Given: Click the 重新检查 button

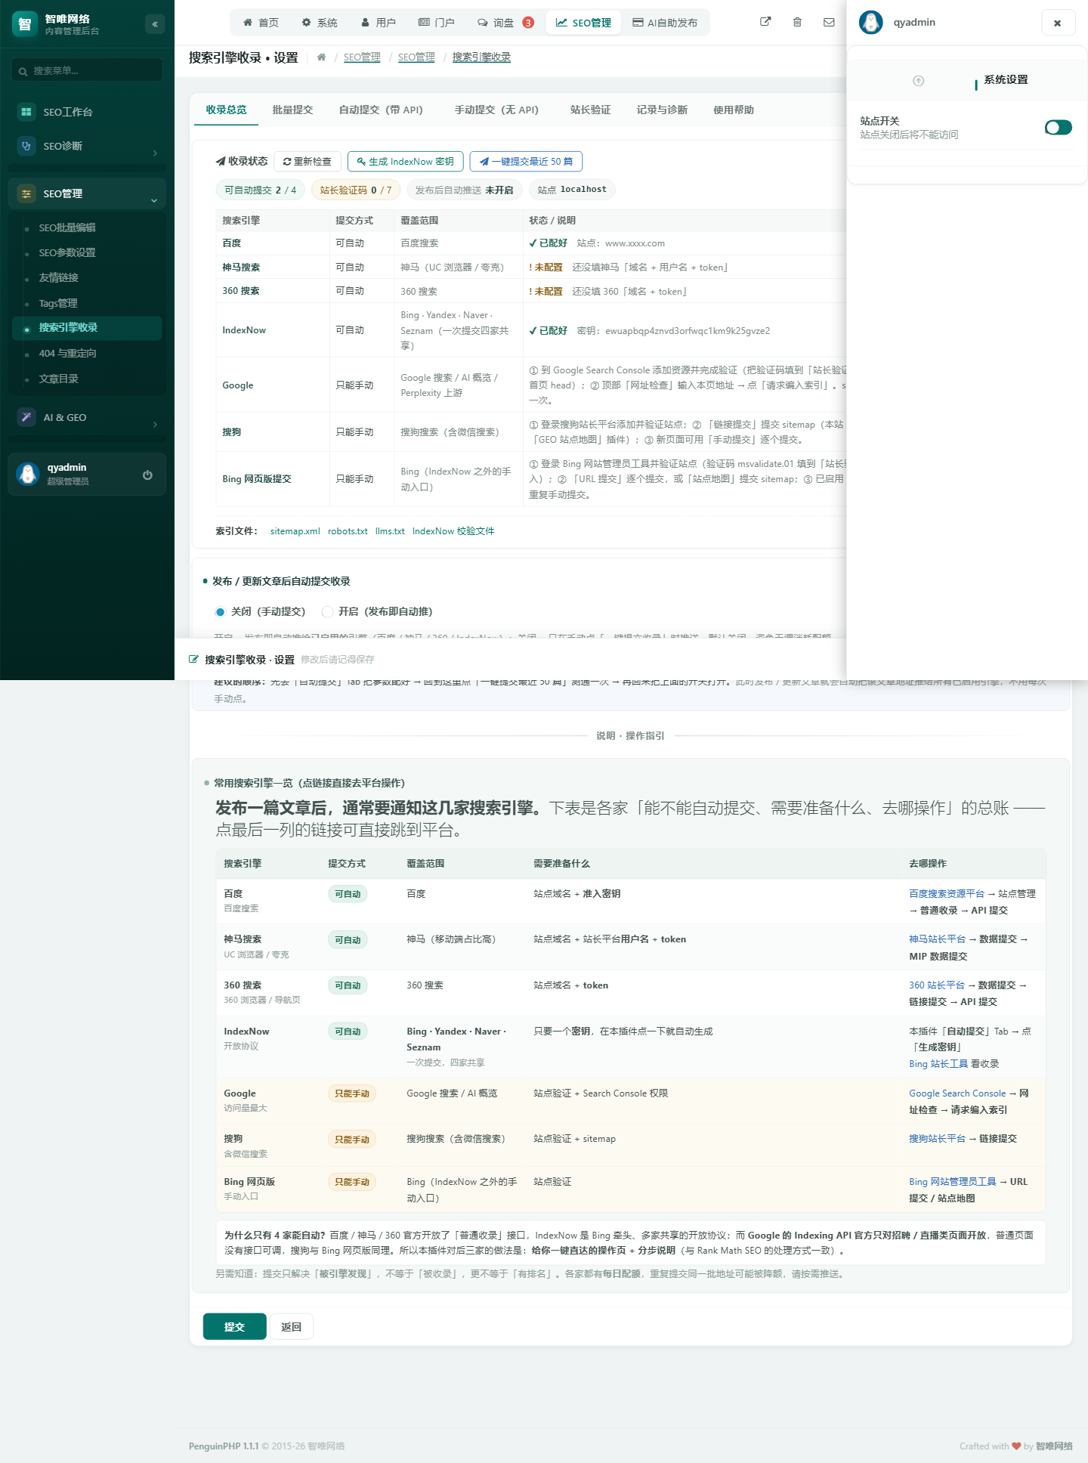Looking at the screenshot, I should 308,162.
